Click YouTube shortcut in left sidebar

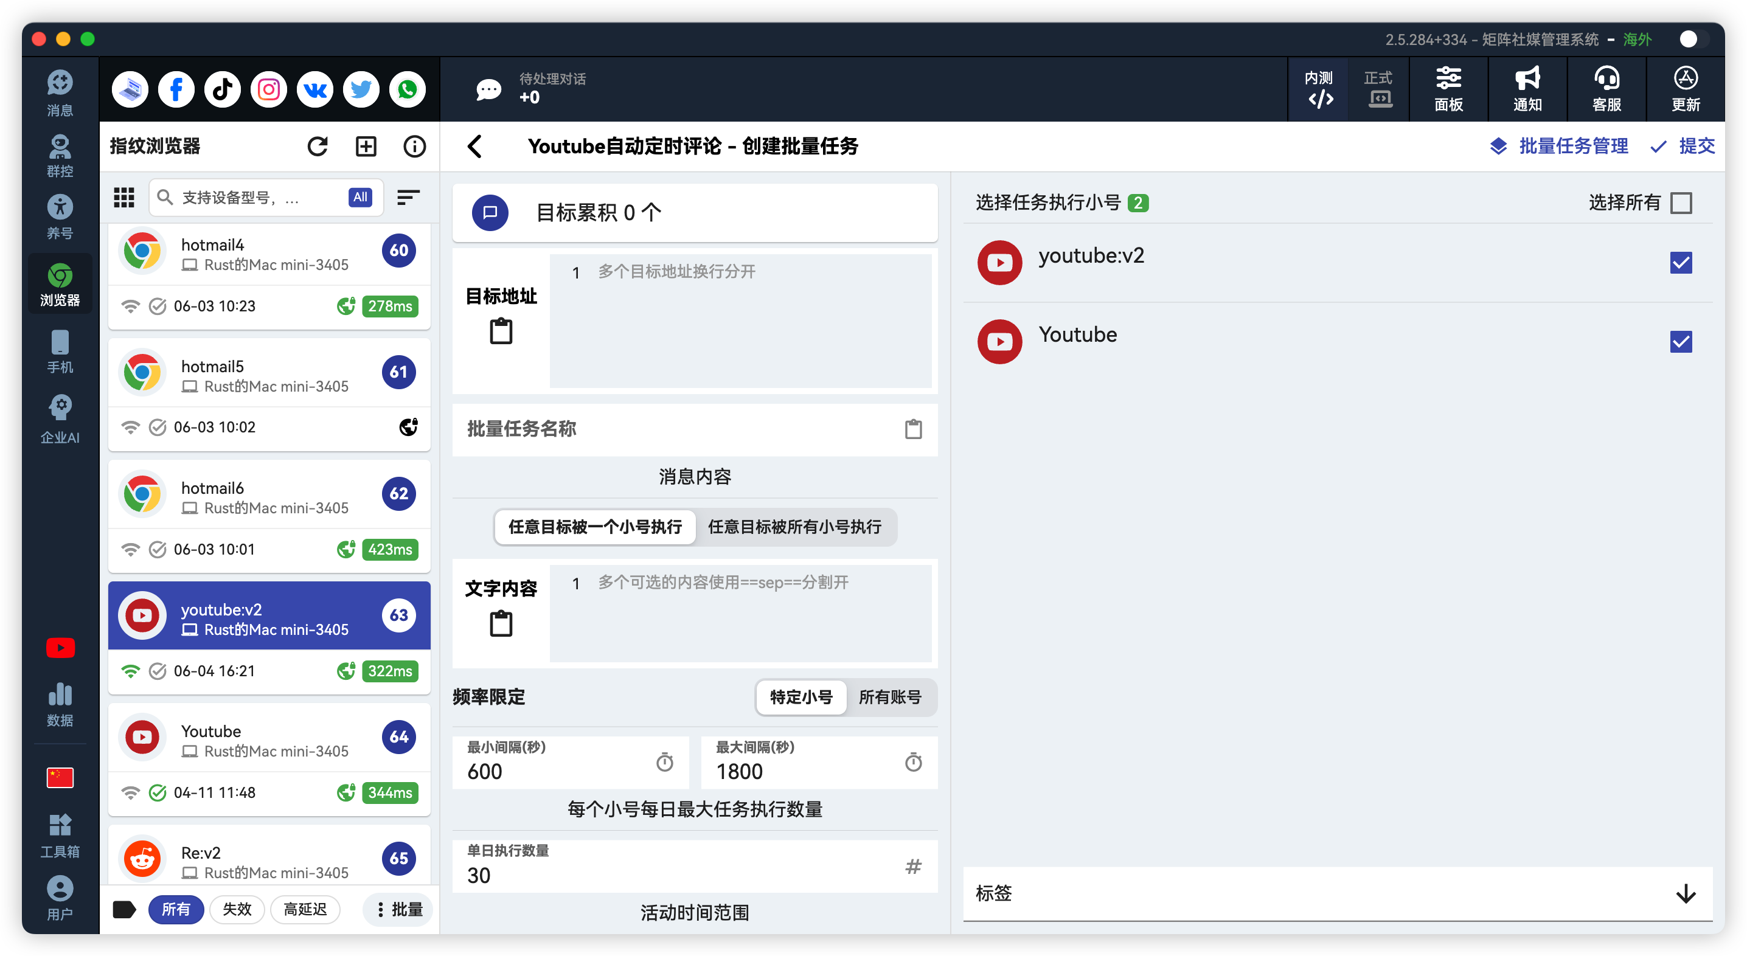pyautogui.click(x=60, y=648)
